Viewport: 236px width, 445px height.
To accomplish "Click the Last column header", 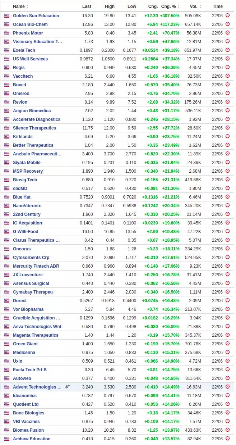I will coord(87,6).
